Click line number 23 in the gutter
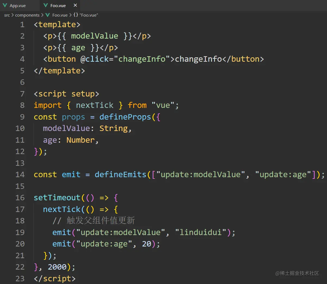 pos(20,279)
